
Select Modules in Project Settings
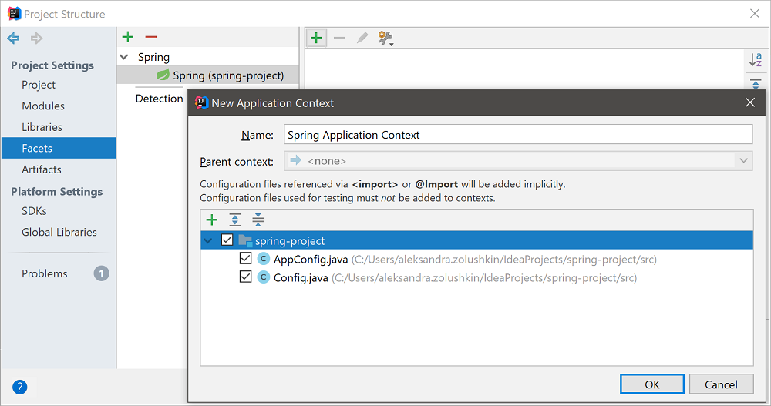pos(43,106)
